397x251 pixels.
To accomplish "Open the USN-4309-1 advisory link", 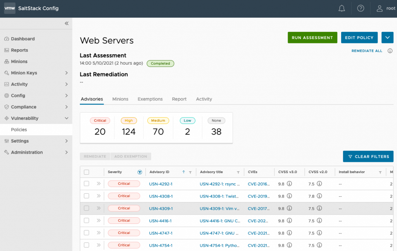I will click(161, 208).
